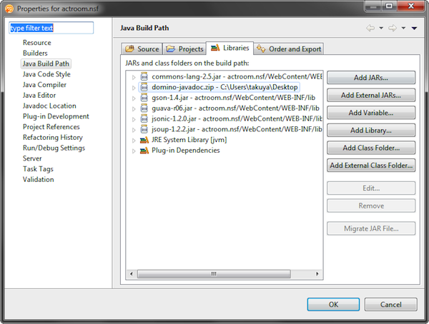
Task: Open back history dropdown arrow
Action: 381,28
